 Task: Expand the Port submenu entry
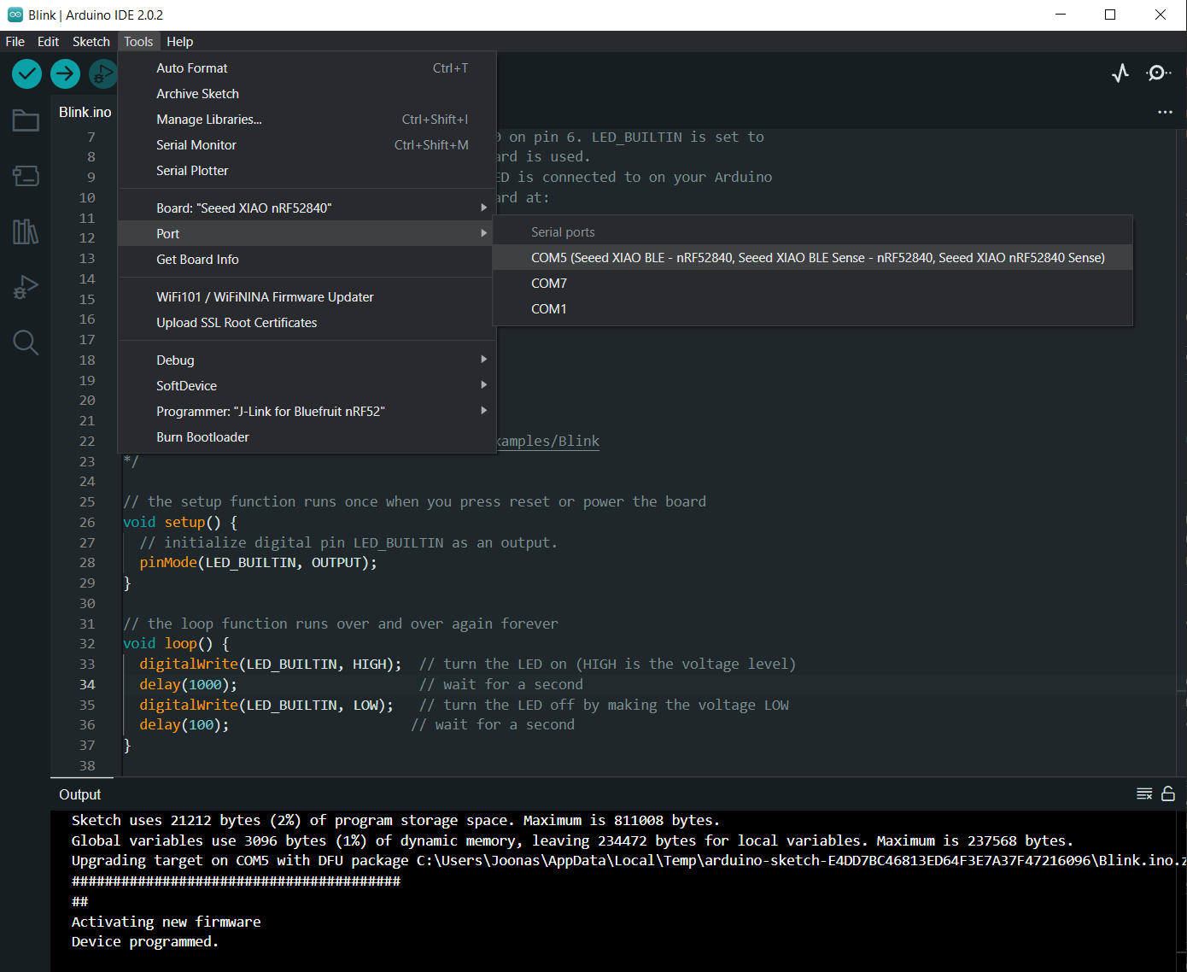click(x=307, y=234)
